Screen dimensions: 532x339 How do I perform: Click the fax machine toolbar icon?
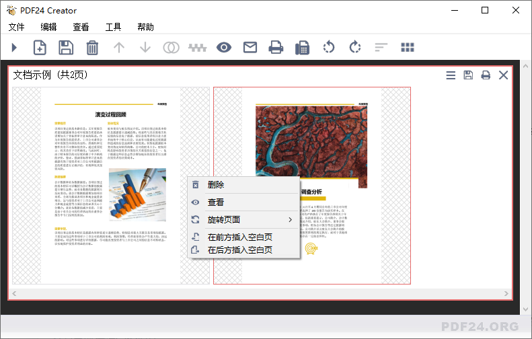pyautogui.click(x=302, y=48)
